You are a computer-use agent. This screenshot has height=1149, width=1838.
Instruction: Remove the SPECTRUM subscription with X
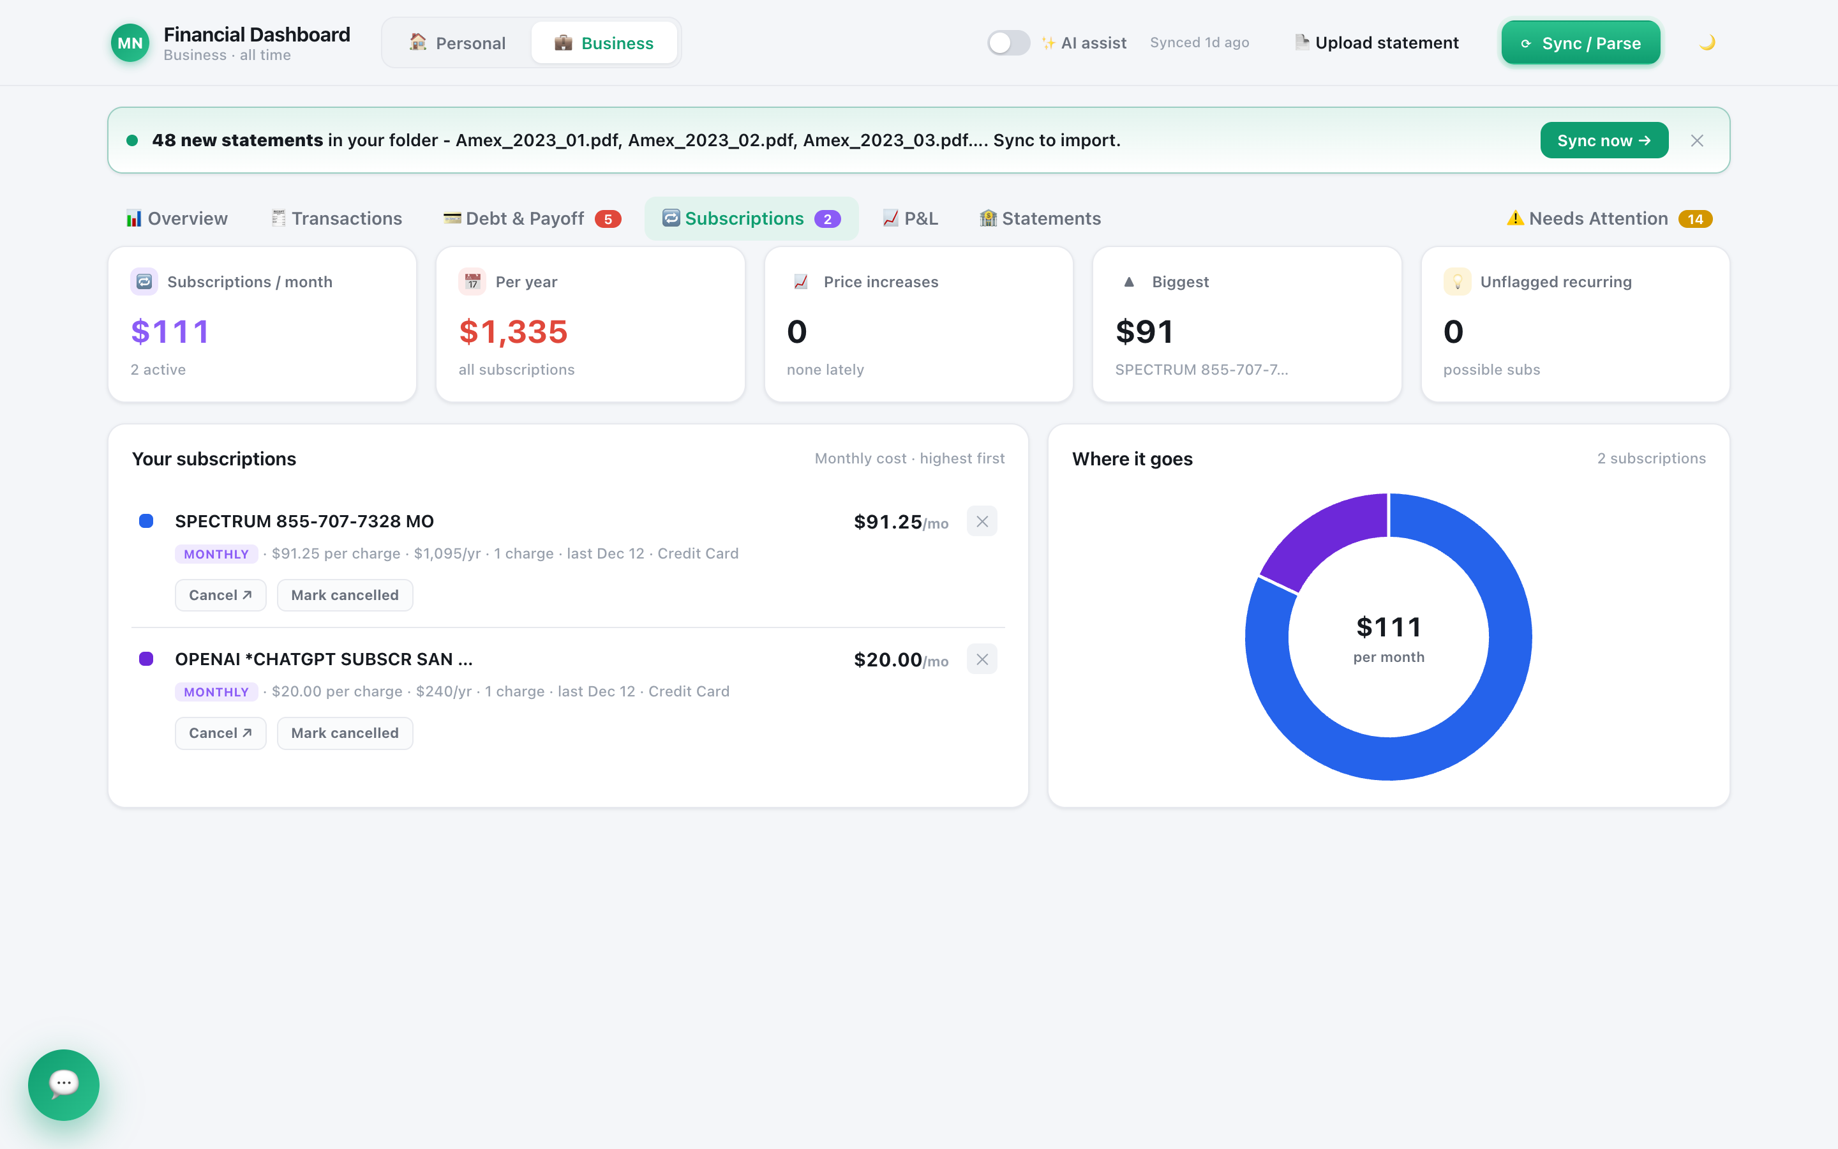tap(982, 522)
